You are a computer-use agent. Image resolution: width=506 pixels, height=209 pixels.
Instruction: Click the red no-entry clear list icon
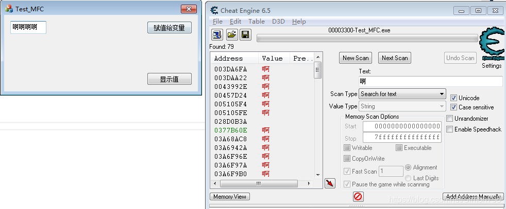point(358,197)
